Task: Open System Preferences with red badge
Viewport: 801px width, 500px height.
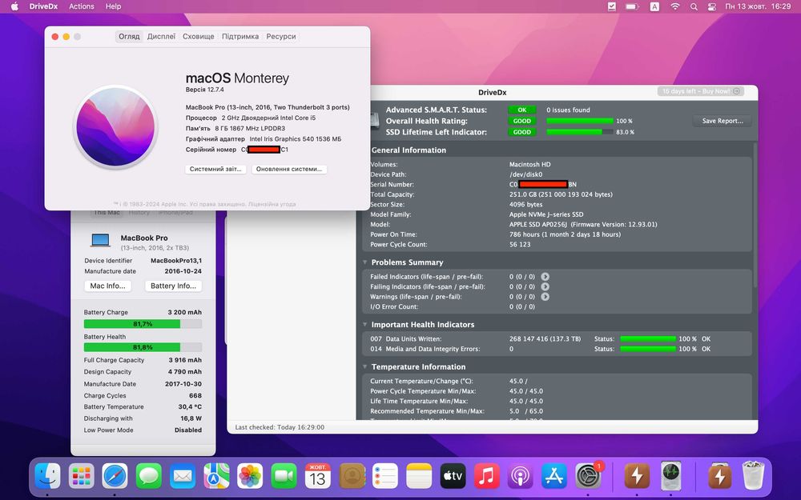Action: point(589,477)
